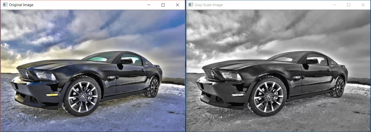Click the Gray Scale Image window system icon
This screenshot has width=371, height=132.
pos(191,5)
